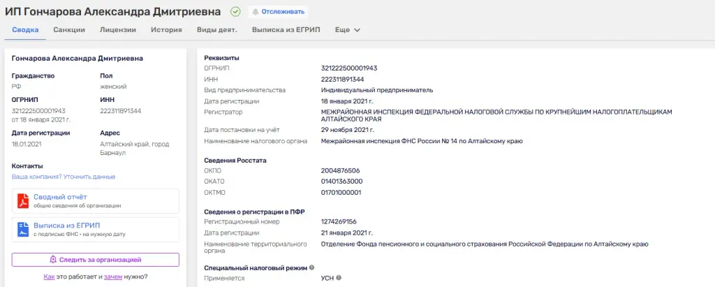
Task: Click the Сведения Росстата section heading
Action: tap(235, 161)
